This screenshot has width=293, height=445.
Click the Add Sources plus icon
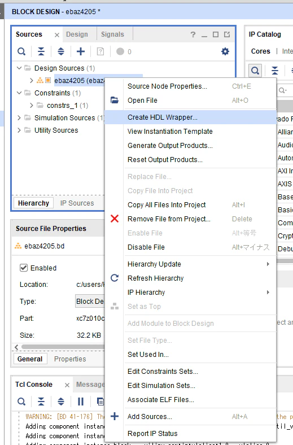pos(81,51)
